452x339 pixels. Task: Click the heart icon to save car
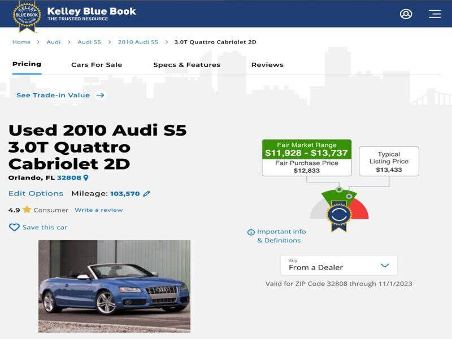pos(14,228)
